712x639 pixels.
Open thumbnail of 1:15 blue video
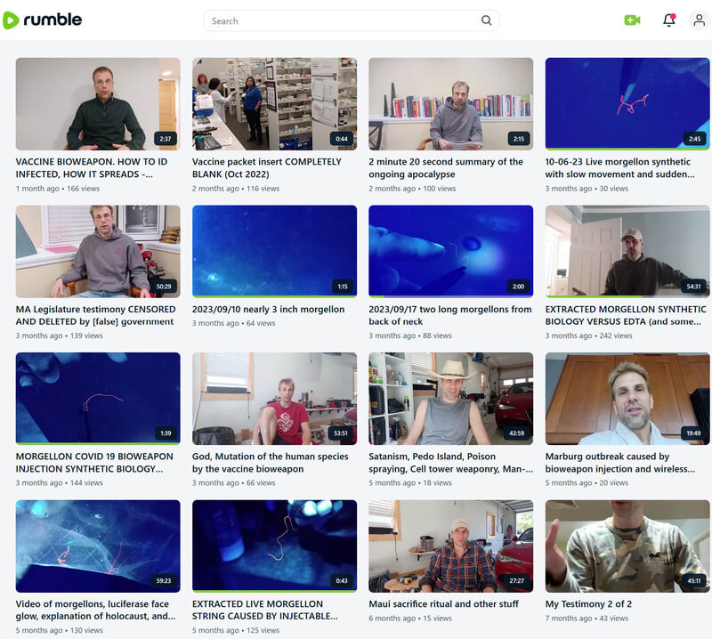pyautogui.click(x=274, y=251)
